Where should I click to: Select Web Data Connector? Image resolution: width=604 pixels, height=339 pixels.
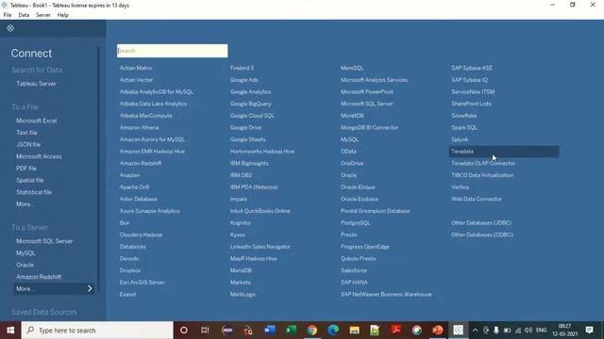(x=477, y=199)
